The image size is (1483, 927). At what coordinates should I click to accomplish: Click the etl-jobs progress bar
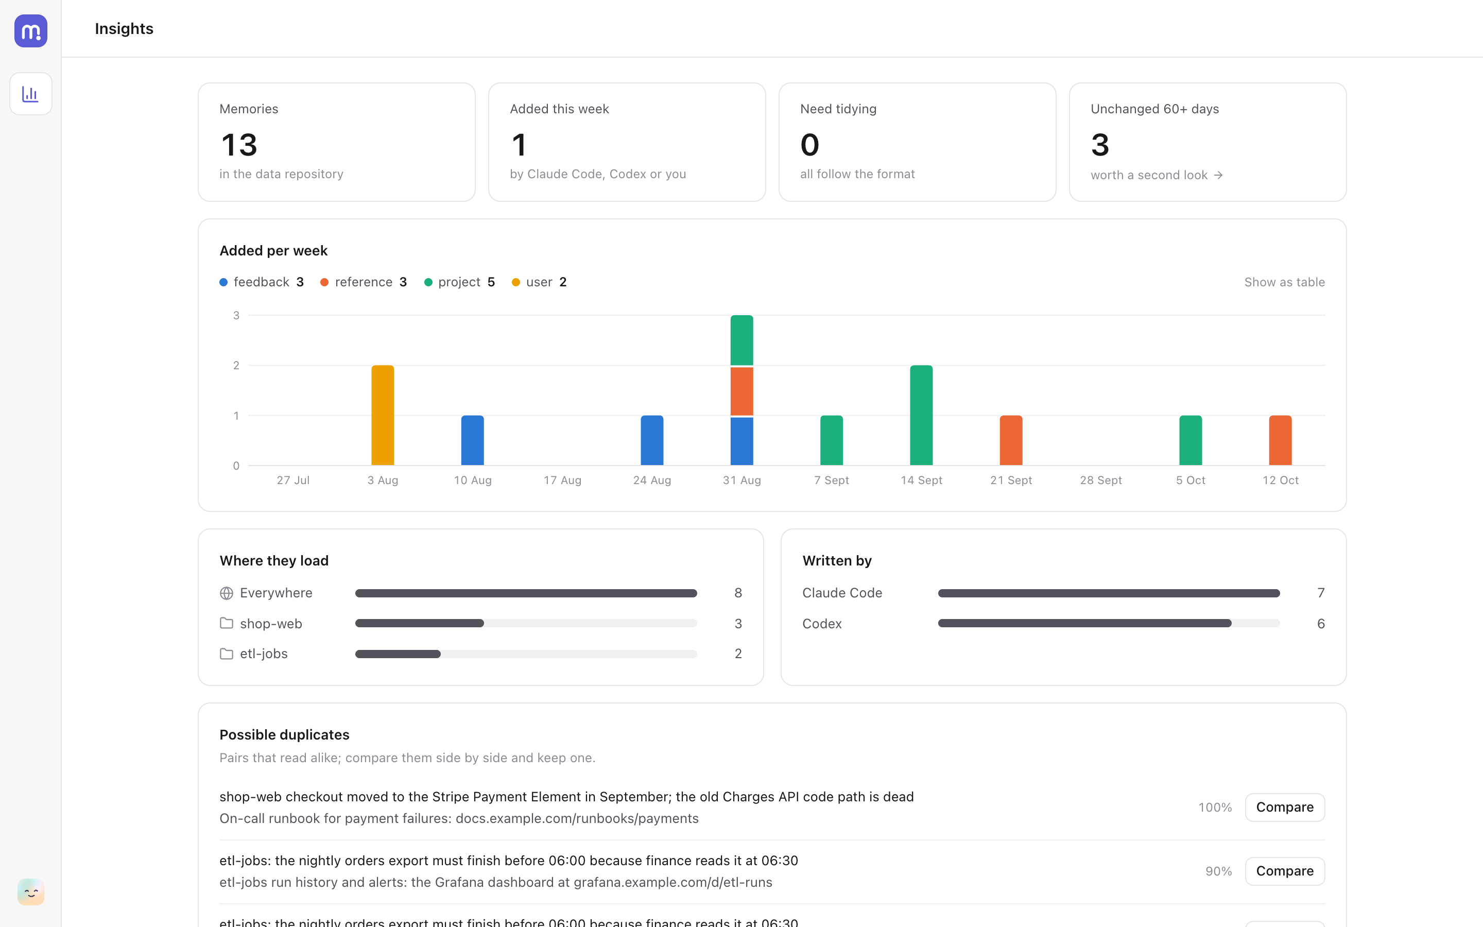[526, 654]
